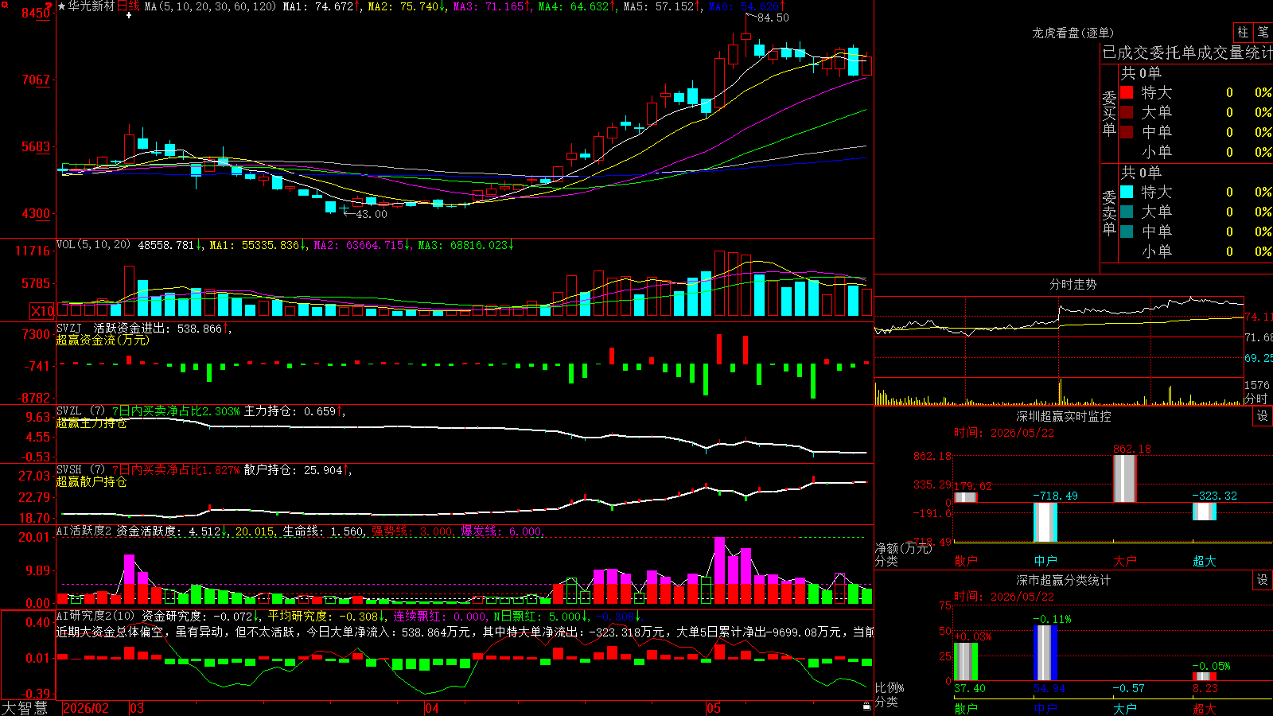Viewport: 1273px width, 716px height.
Task: Click the 超赢散户持仓 label
Action: click(x=91, y=482)
